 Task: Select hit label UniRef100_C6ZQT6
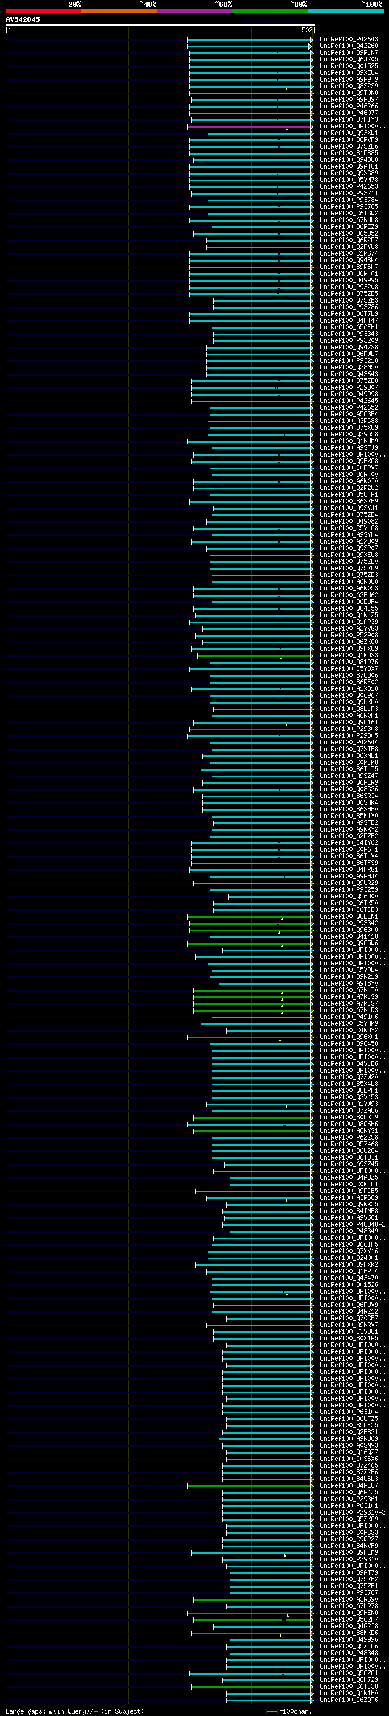point(349,1700)
